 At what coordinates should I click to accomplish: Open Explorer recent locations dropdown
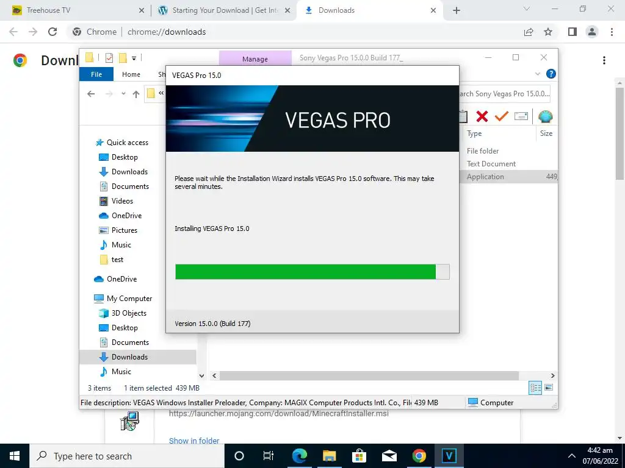pos(123,94)
